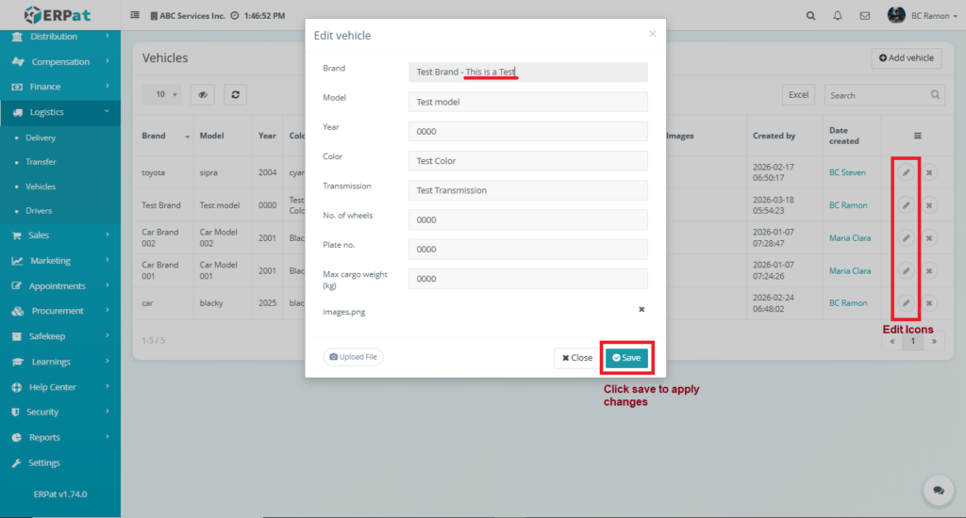Click the Transmission input field
Screen dimensions: 966x518
point(528,190)
